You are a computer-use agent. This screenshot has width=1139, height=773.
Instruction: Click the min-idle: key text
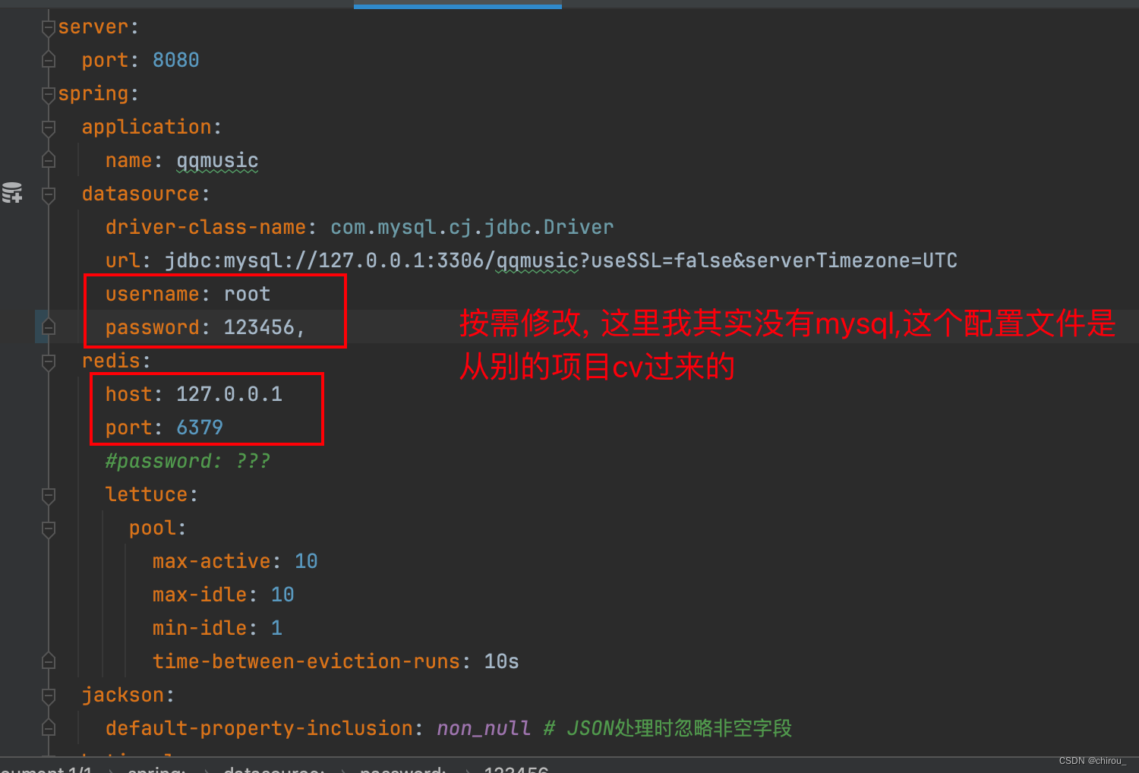pyautogui.click(x=205, y=628)
